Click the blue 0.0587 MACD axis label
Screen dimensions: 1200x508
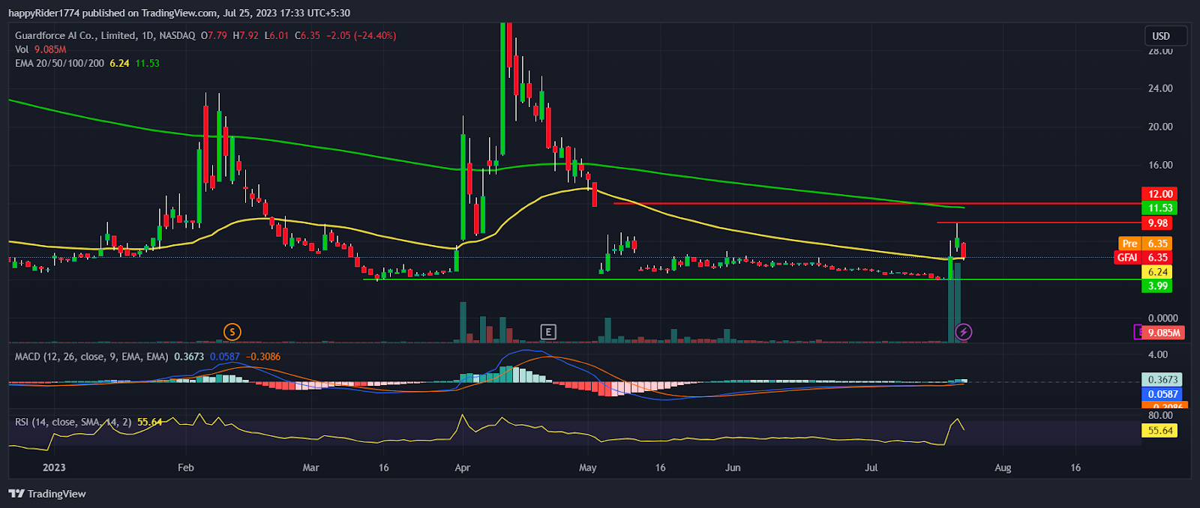pyautogui.click(x=1162, y=394)
